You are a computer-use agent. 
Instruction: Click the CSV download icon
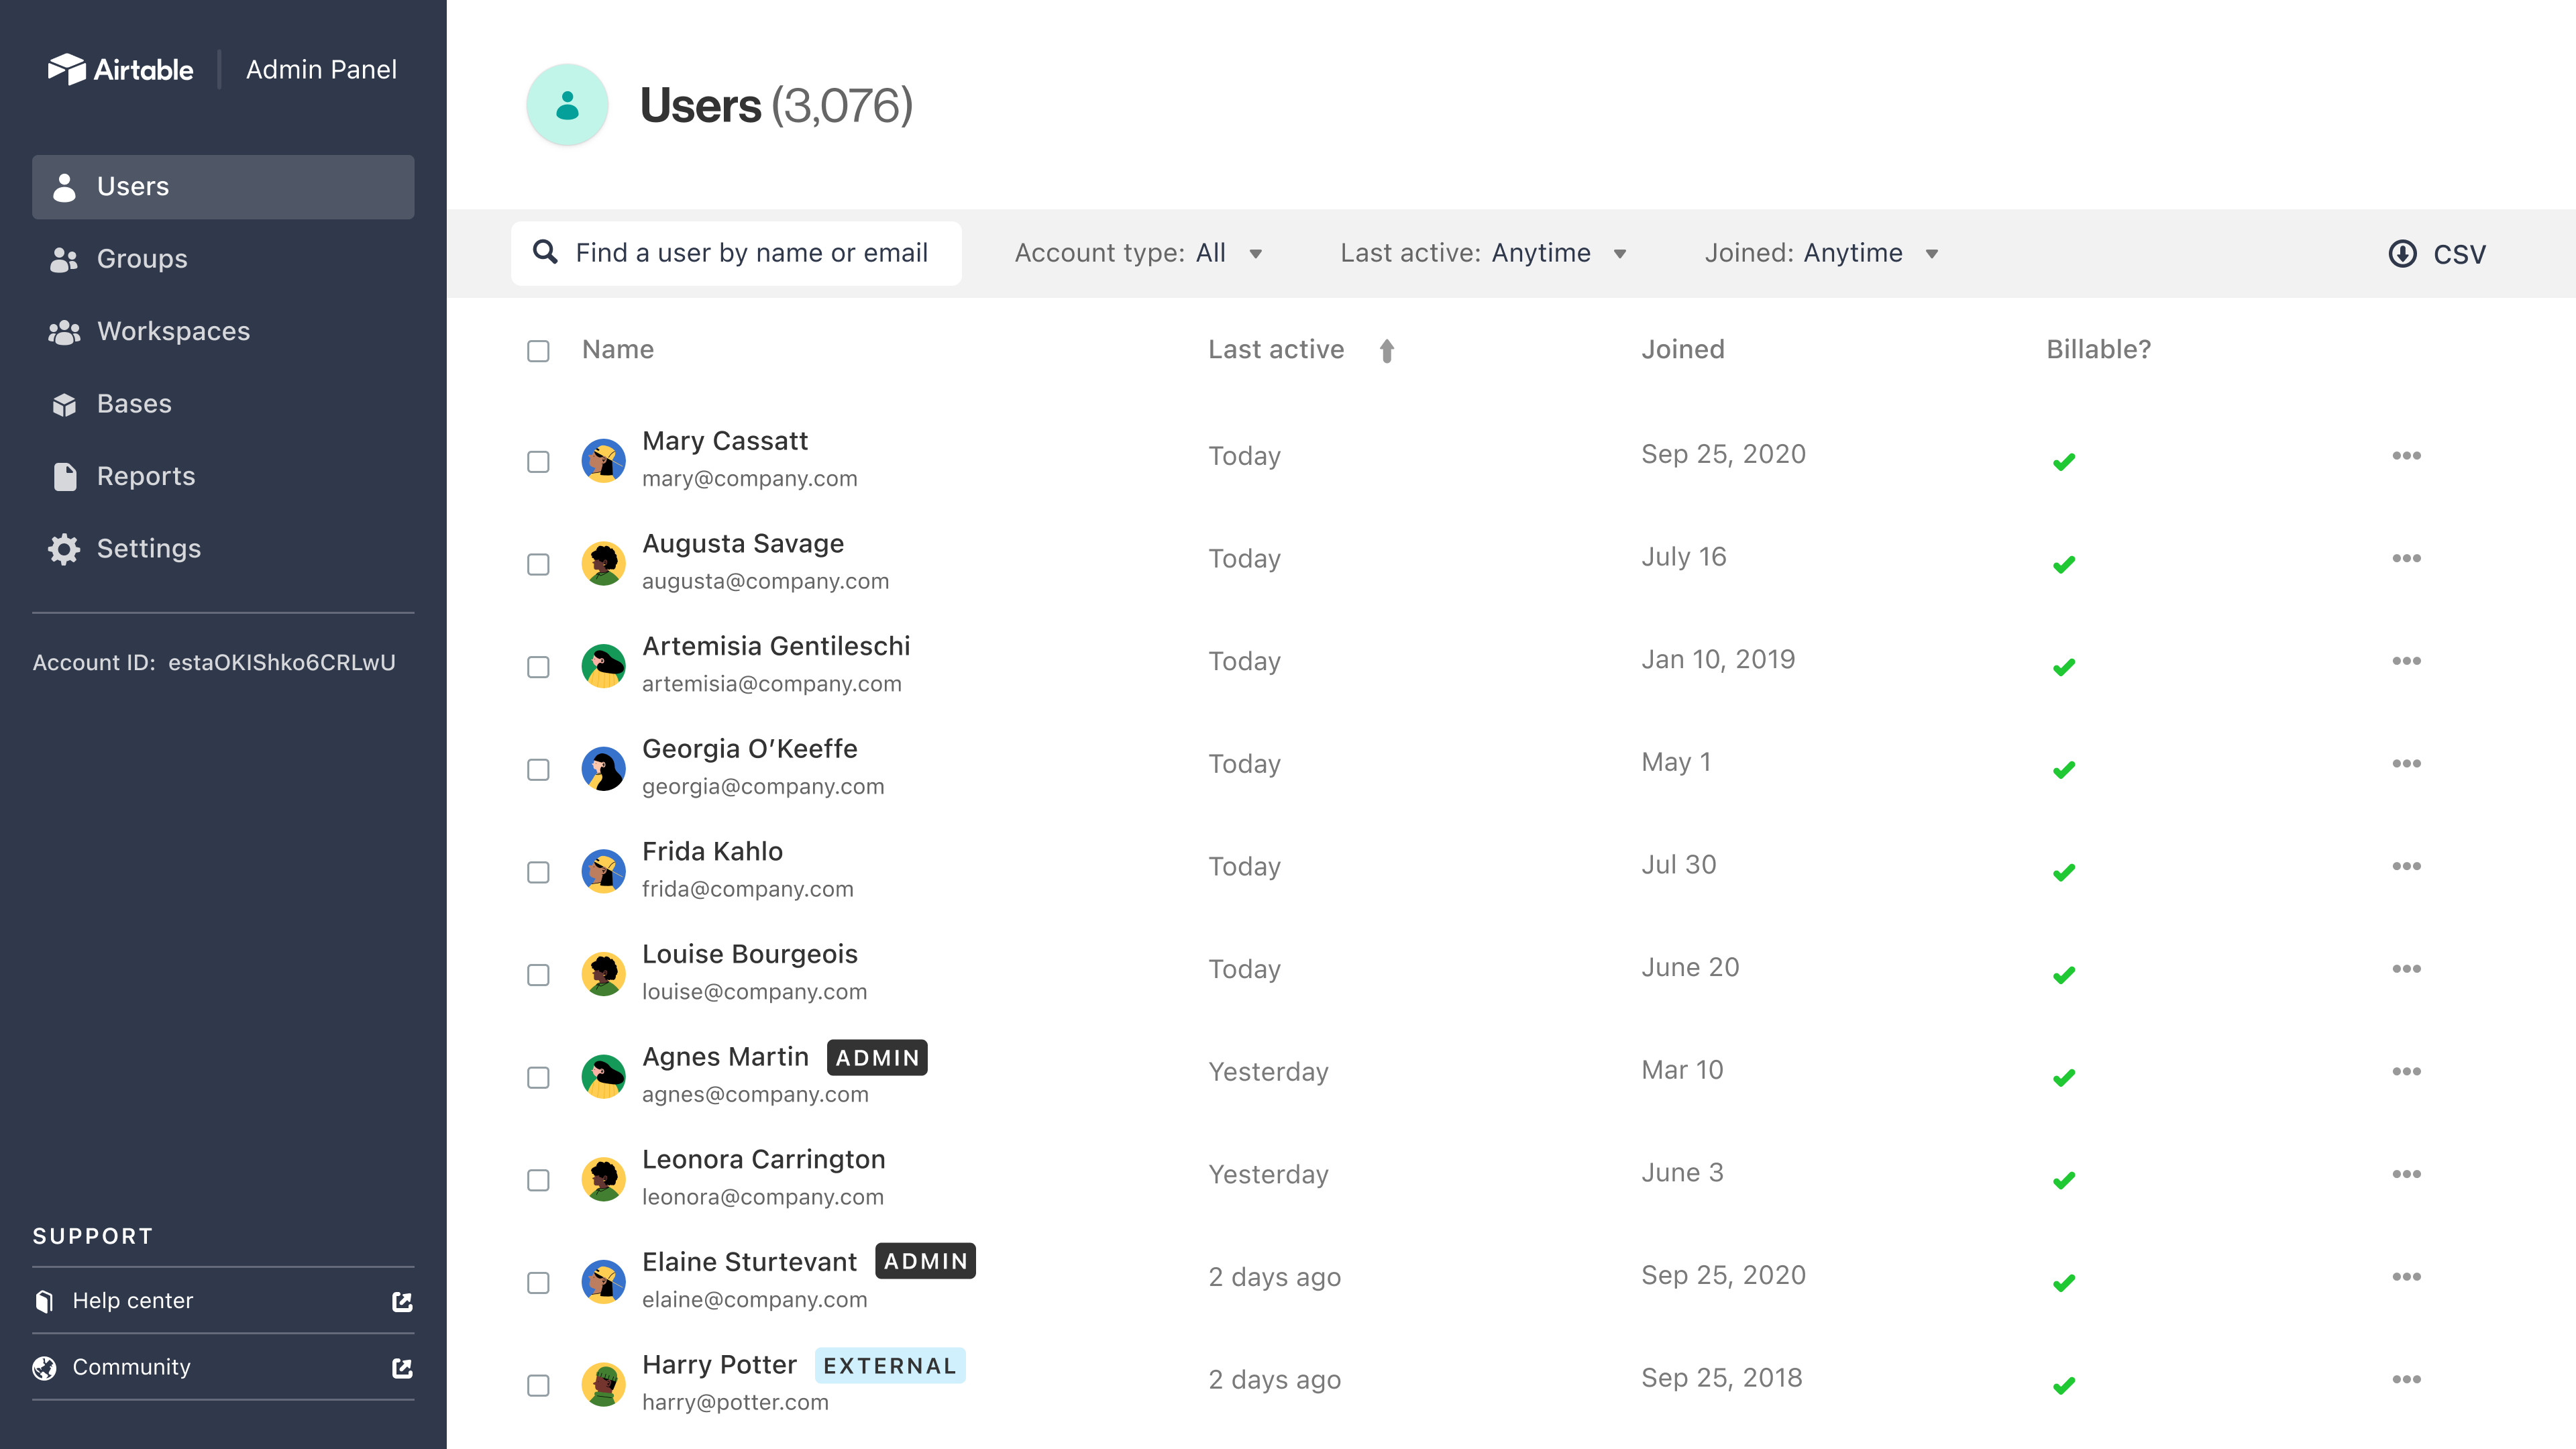(x=2402, y=254)
